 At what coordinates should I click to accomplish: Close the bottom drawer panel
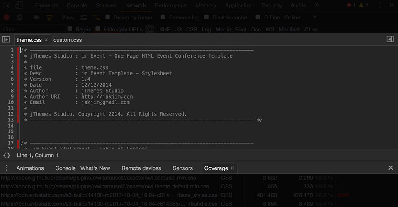click(x=391, y=168)
